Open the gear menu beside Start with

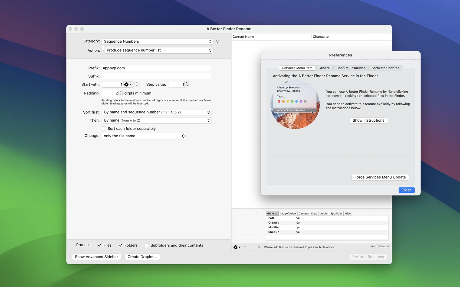[x=128, y=84]
